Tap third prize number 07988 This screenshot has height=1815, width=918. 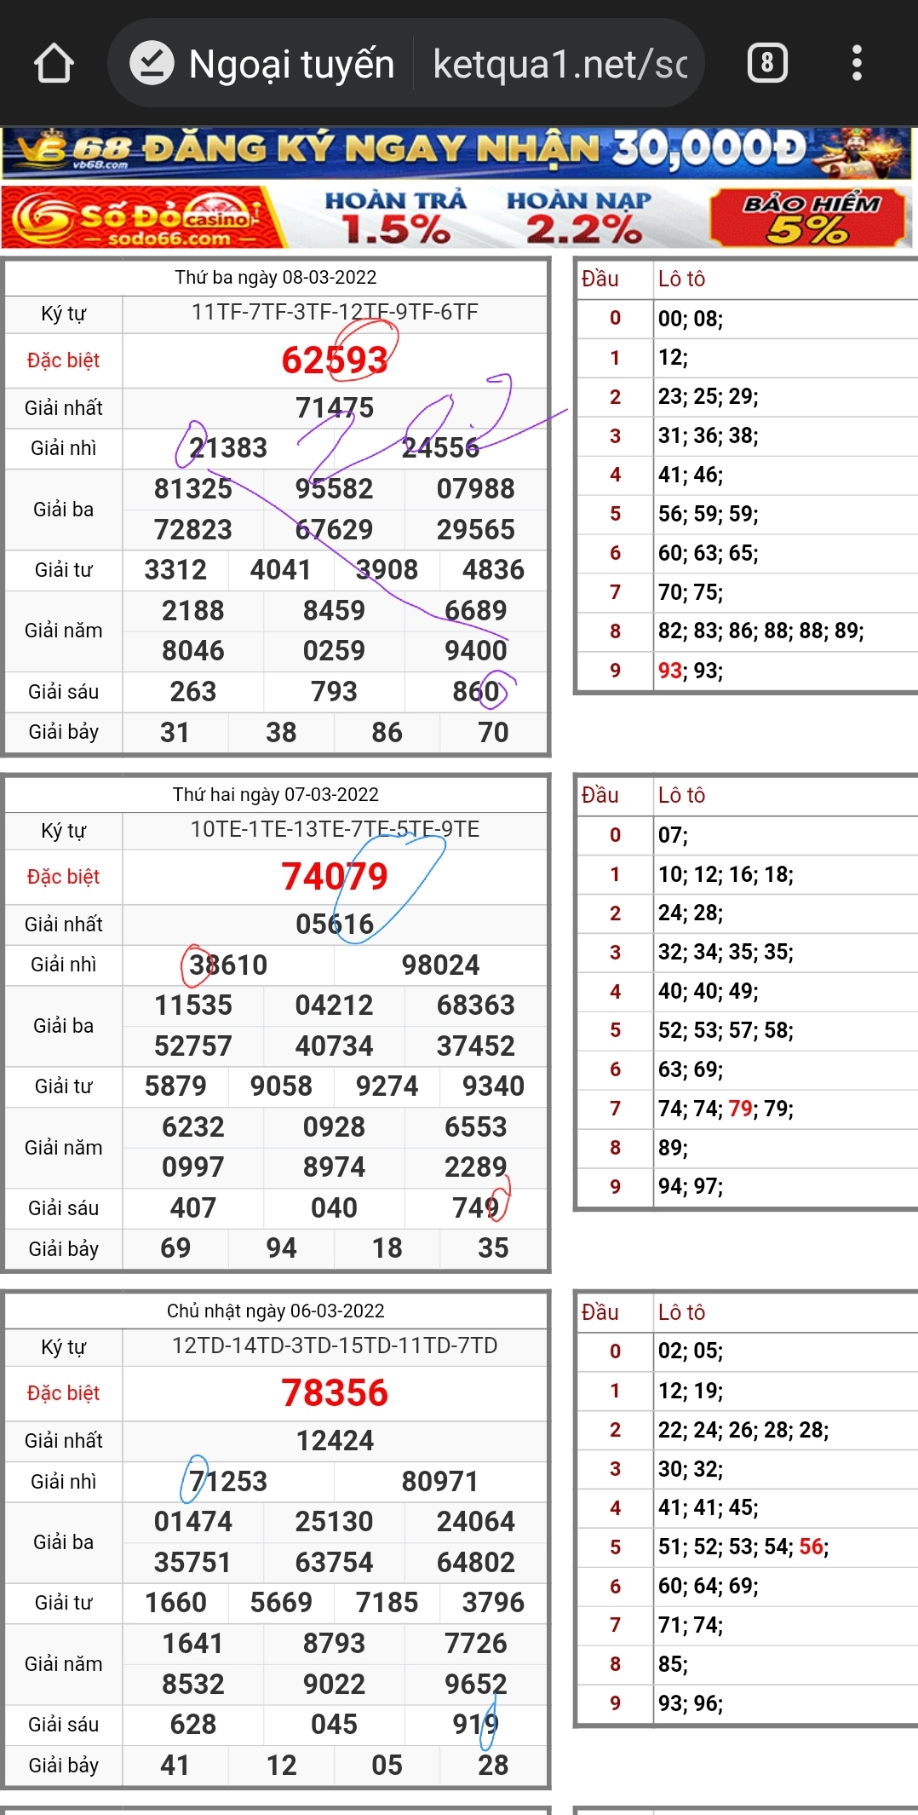point(476,489)
